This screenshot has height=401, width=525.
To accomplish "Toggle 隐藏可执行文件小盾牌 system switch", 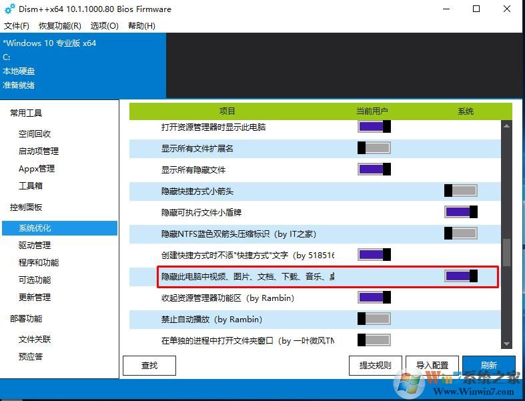I will tap(461, 212).
